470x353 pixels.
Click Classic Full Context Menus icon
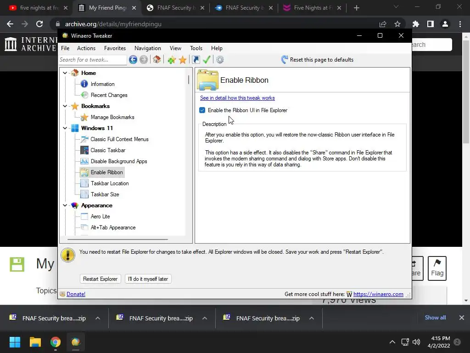point(84,139)
